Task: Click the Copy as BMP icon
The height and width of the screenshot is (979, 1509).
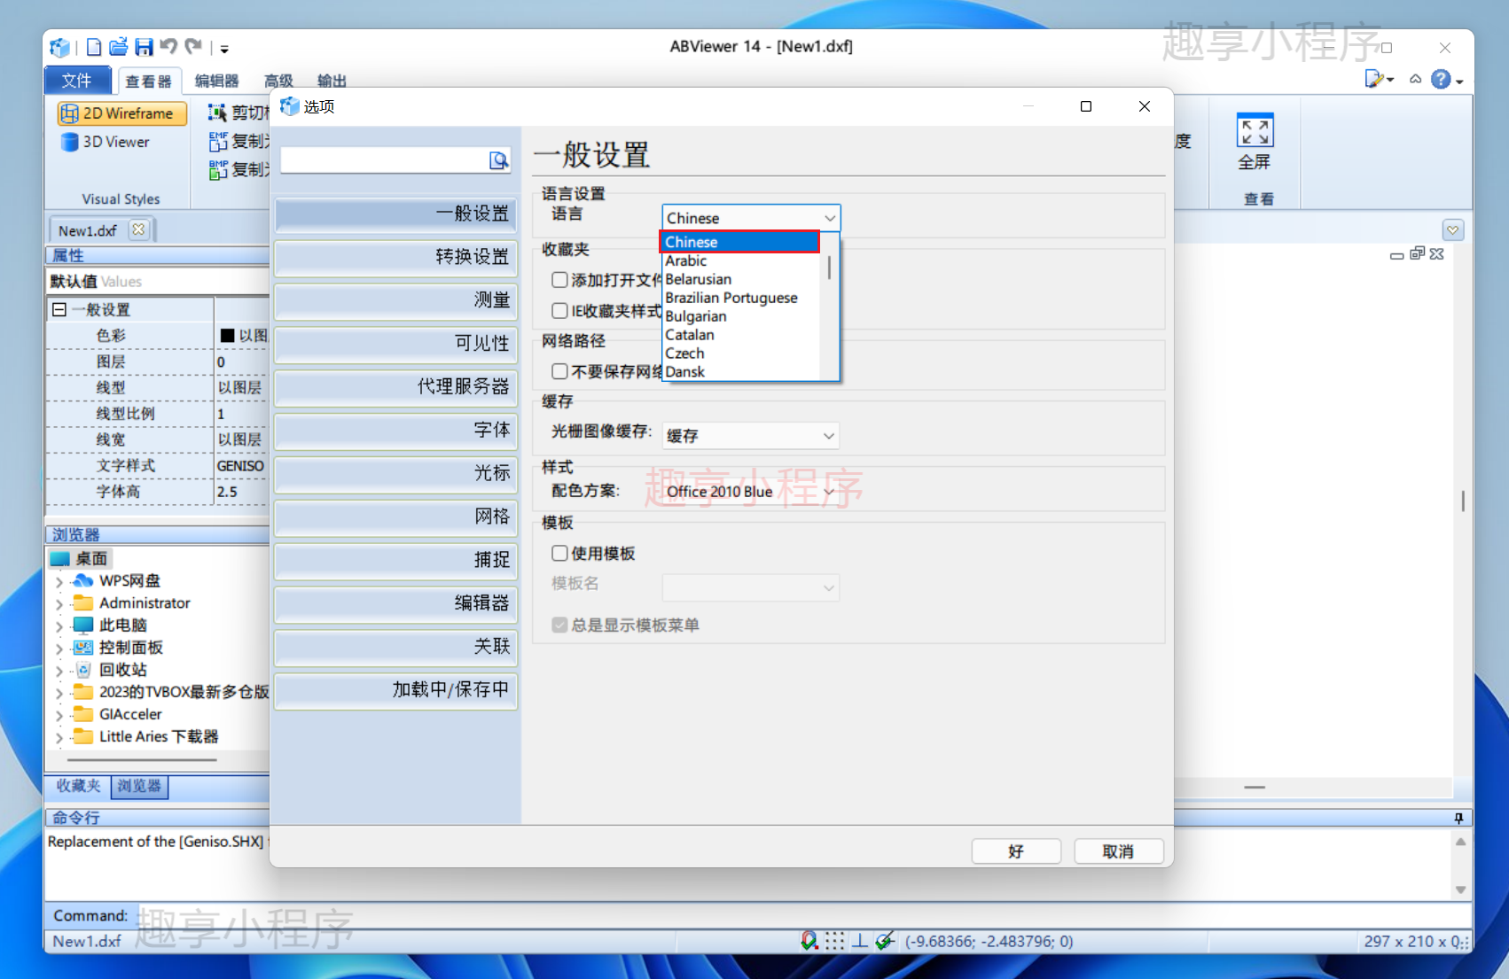Action: pyautogui.click(x=218, y=169)
